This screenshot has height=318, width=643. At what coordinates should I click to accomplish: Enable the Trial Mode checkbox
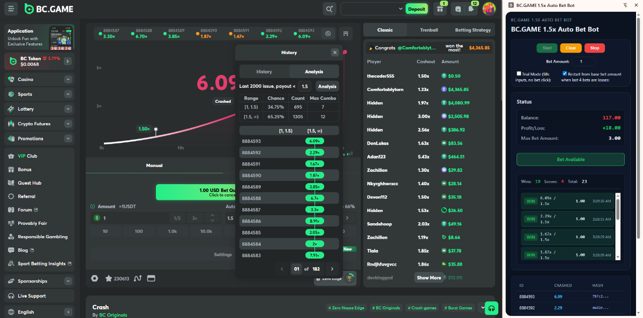tap(519, 73)
